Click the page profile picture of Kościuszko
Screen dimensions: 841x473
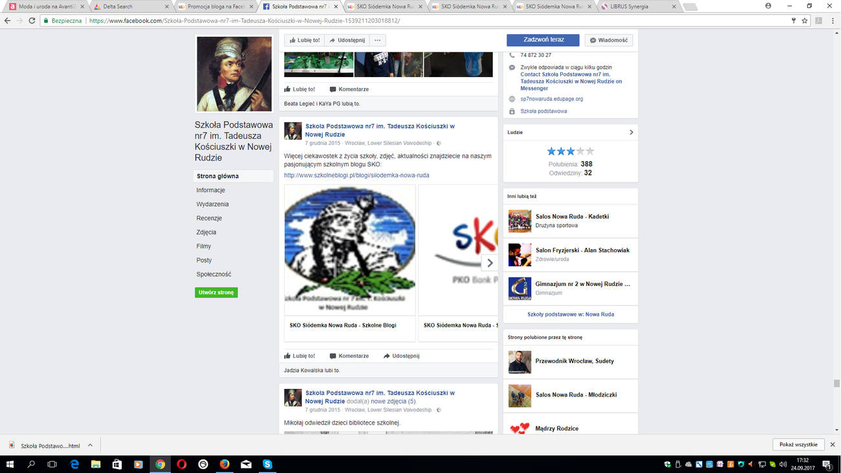pyautogui.click(x=234, y=74)
